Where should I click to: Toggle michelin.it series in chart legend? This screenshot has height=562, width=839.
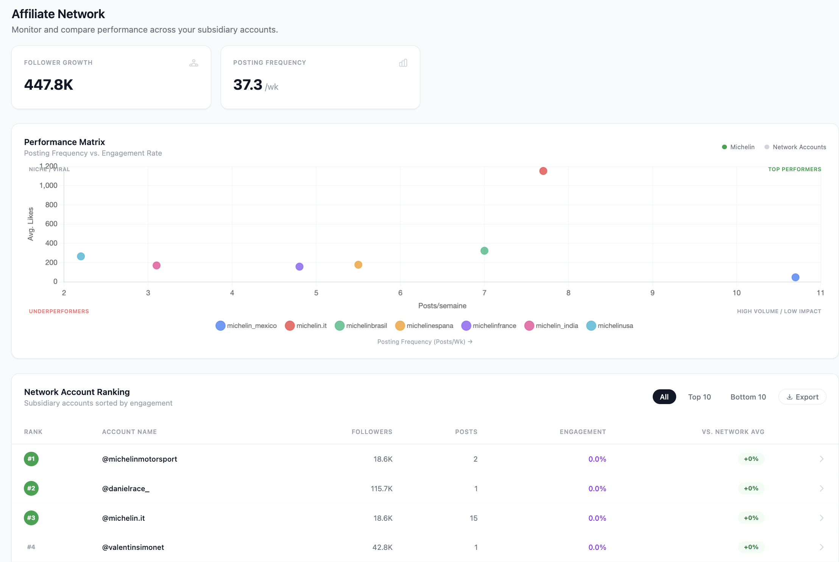click(x=306, y=326)
